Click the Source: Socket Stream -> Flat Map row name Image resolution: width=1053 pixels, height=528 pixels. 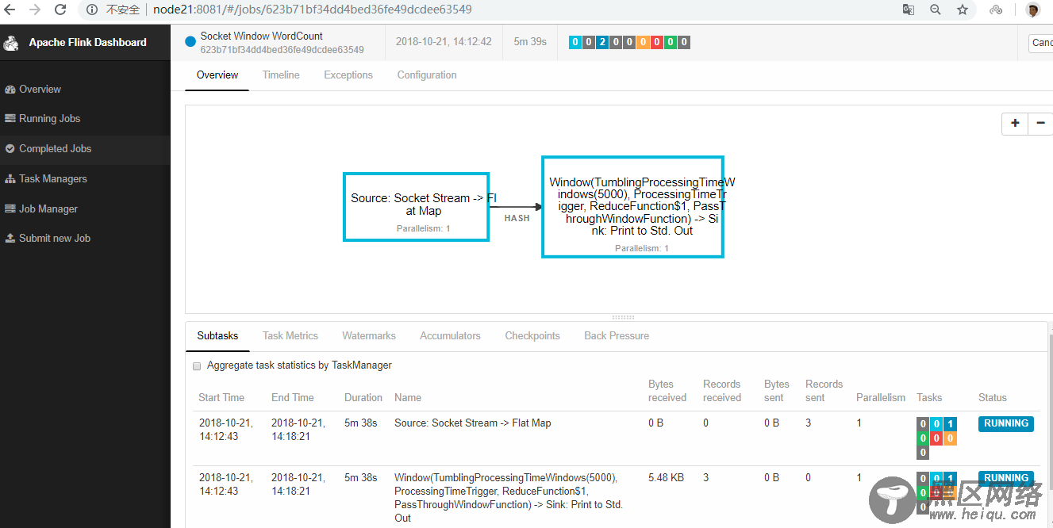pos(472,423)
